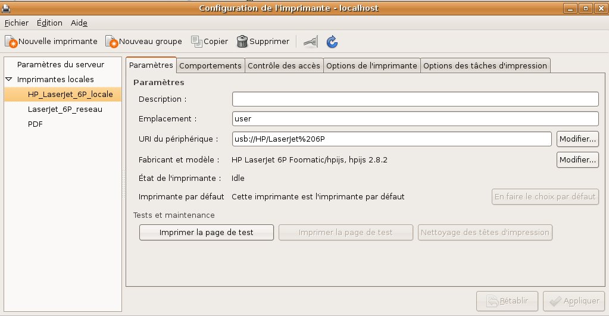609x316 pixels.
Task: Click the Copier toolbar icon
Action: click(x=196, y=42)
